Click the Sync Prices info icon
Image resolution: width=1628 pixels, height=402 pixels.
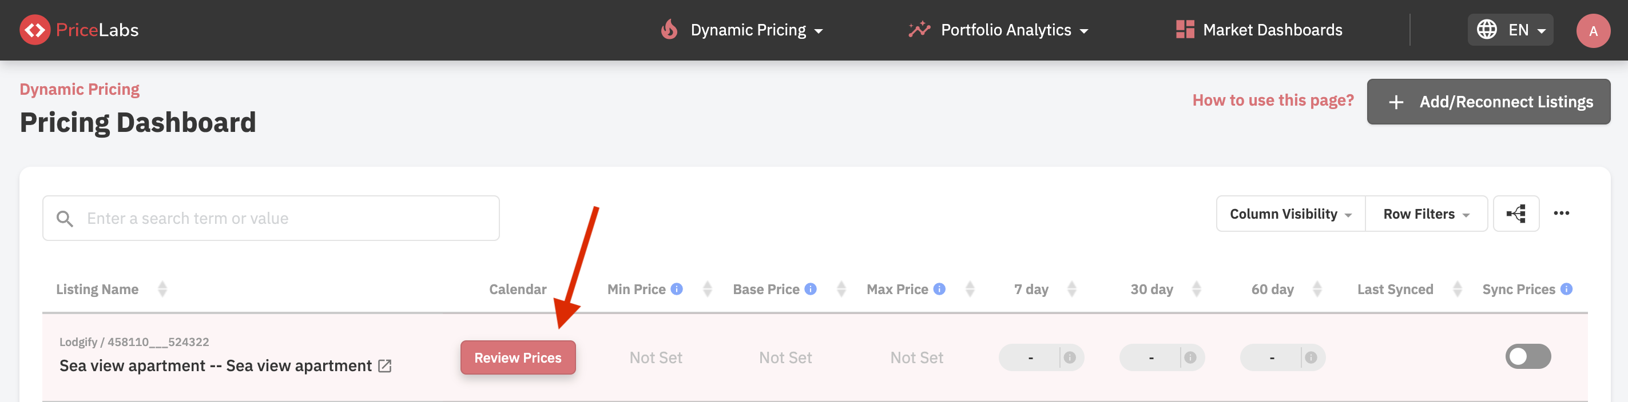click(x=1566, y=289)
